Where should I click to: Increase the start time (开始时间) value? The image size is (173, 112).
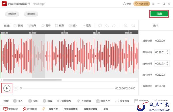pos(167,51)
